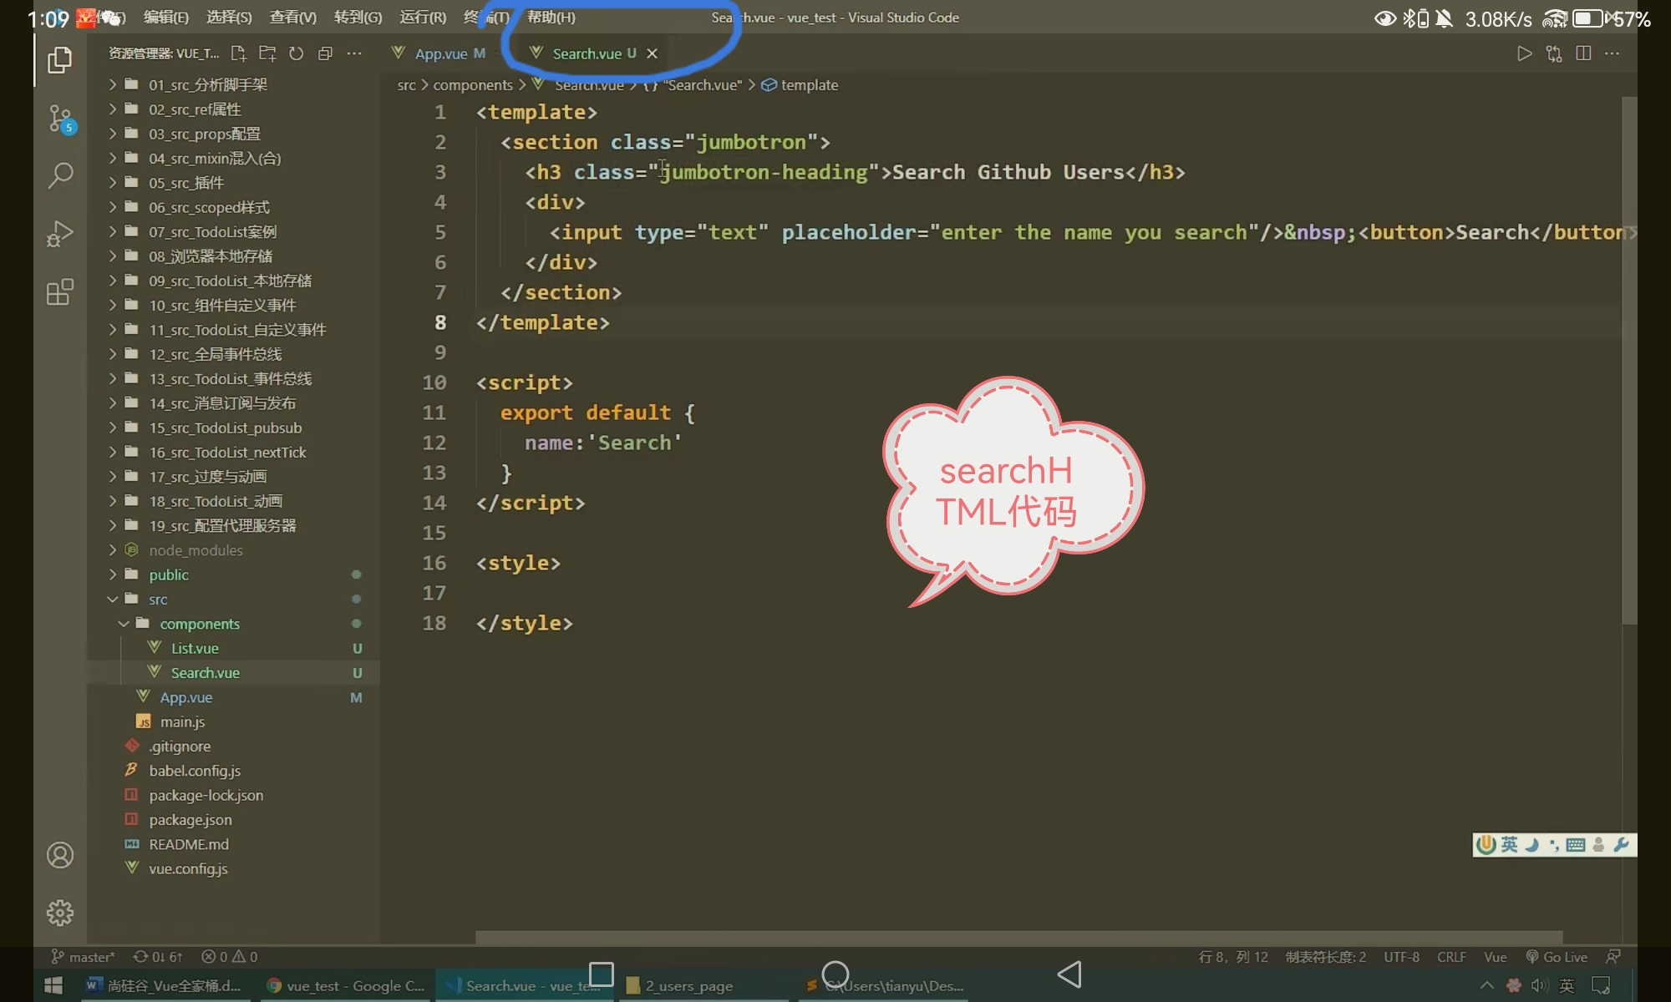Open List.vue in the file tree
This screenshot has height=1002, width=1671.
(194, 648)
